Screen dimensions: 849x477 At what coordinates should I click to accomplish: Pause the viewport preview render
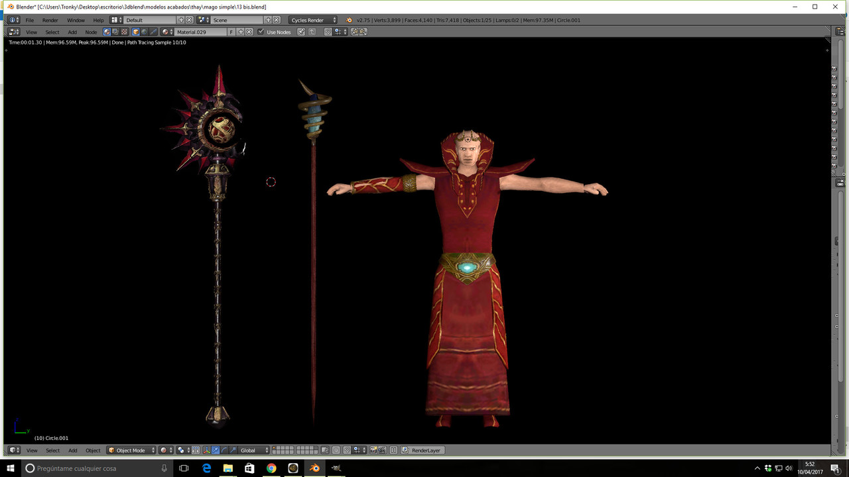[393, 450]
